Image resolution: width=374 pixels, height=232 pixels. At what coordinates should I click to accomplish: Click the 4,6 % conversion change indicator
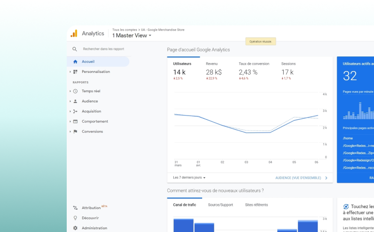click(x=243, y=78)
